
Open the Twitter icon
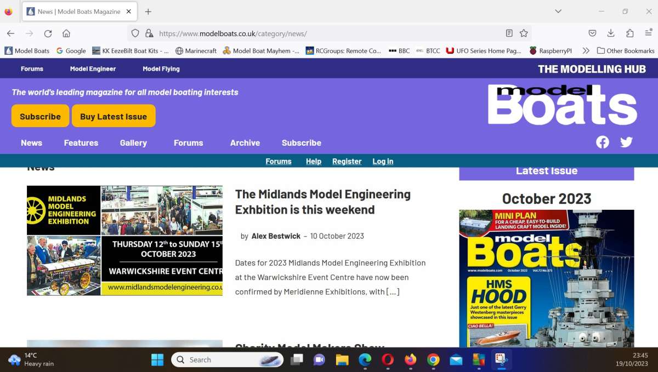click(626, 142)
